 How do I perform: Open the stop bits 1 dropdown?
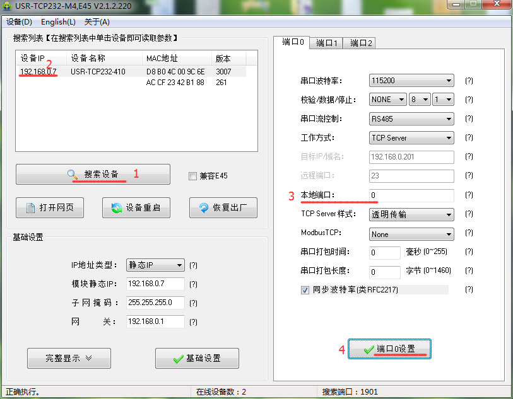coord(443,100)
